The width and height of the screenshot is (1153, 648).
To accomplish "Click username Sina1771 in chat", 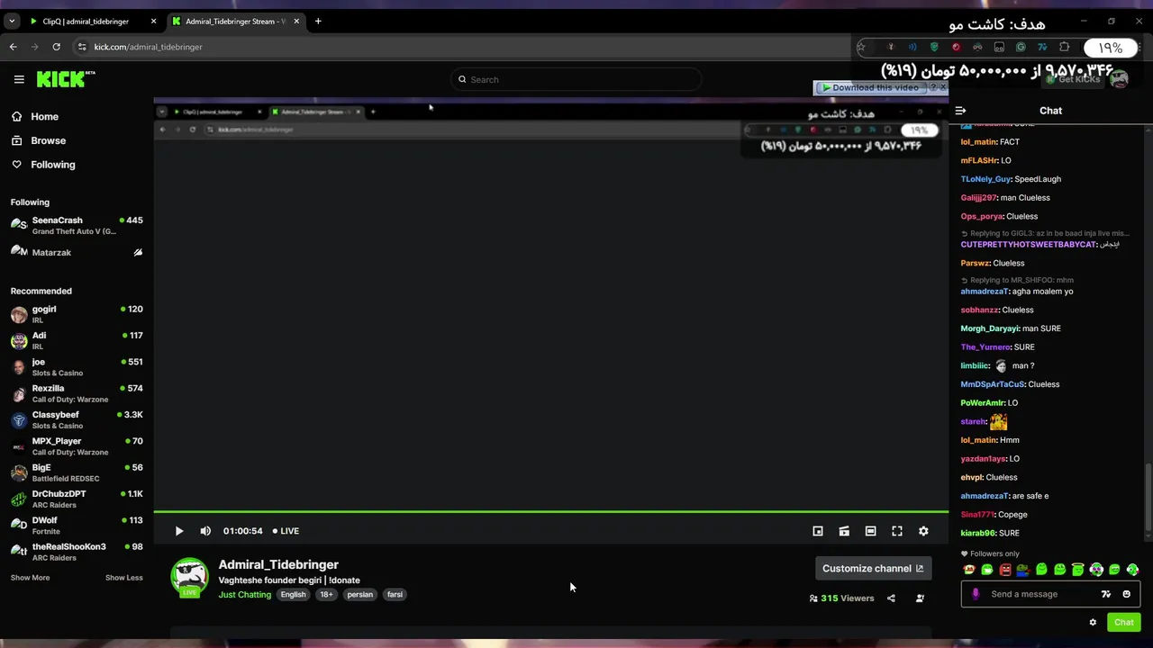I will (977, 515).
